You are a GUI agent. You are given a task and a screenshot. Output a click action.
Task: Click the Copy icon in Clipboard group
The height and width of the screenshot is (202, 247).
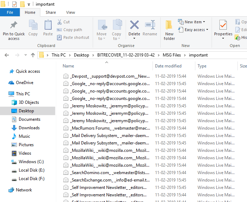click(33, 25)
